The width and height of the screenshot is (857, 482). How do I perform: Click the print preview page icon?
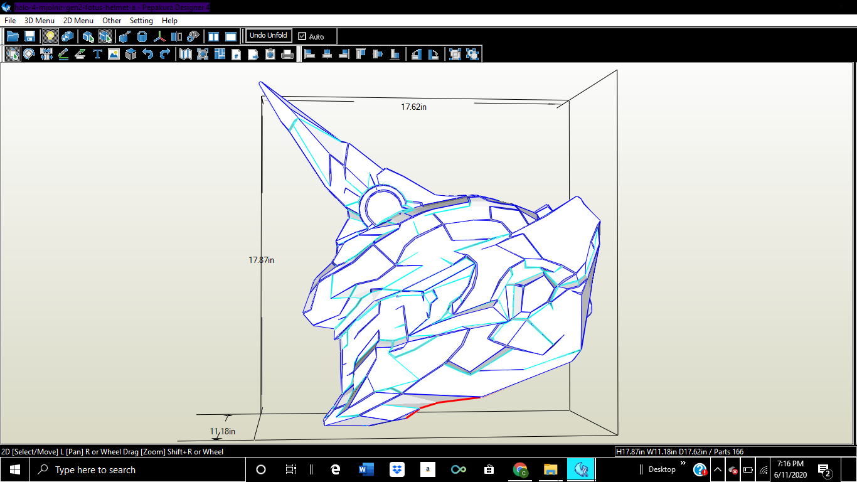click(270, 54)
